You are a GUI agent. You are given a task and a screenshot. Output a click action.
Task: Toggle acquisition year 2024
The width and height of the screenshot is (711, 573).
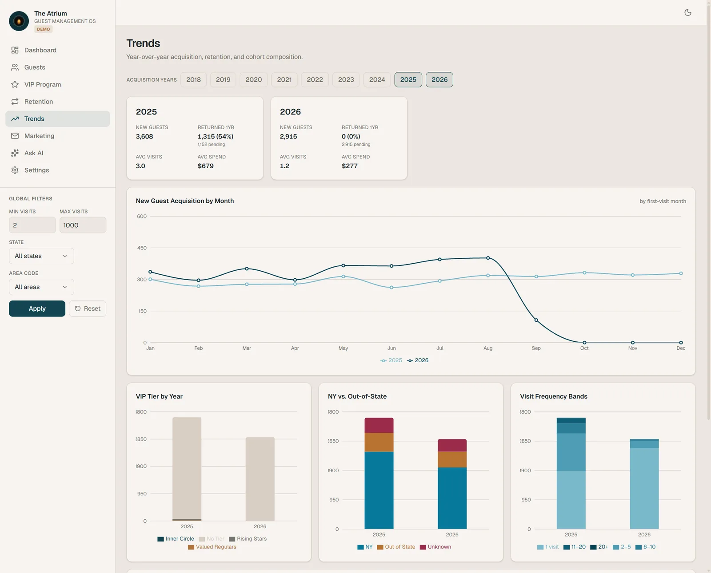click(377, 80)
